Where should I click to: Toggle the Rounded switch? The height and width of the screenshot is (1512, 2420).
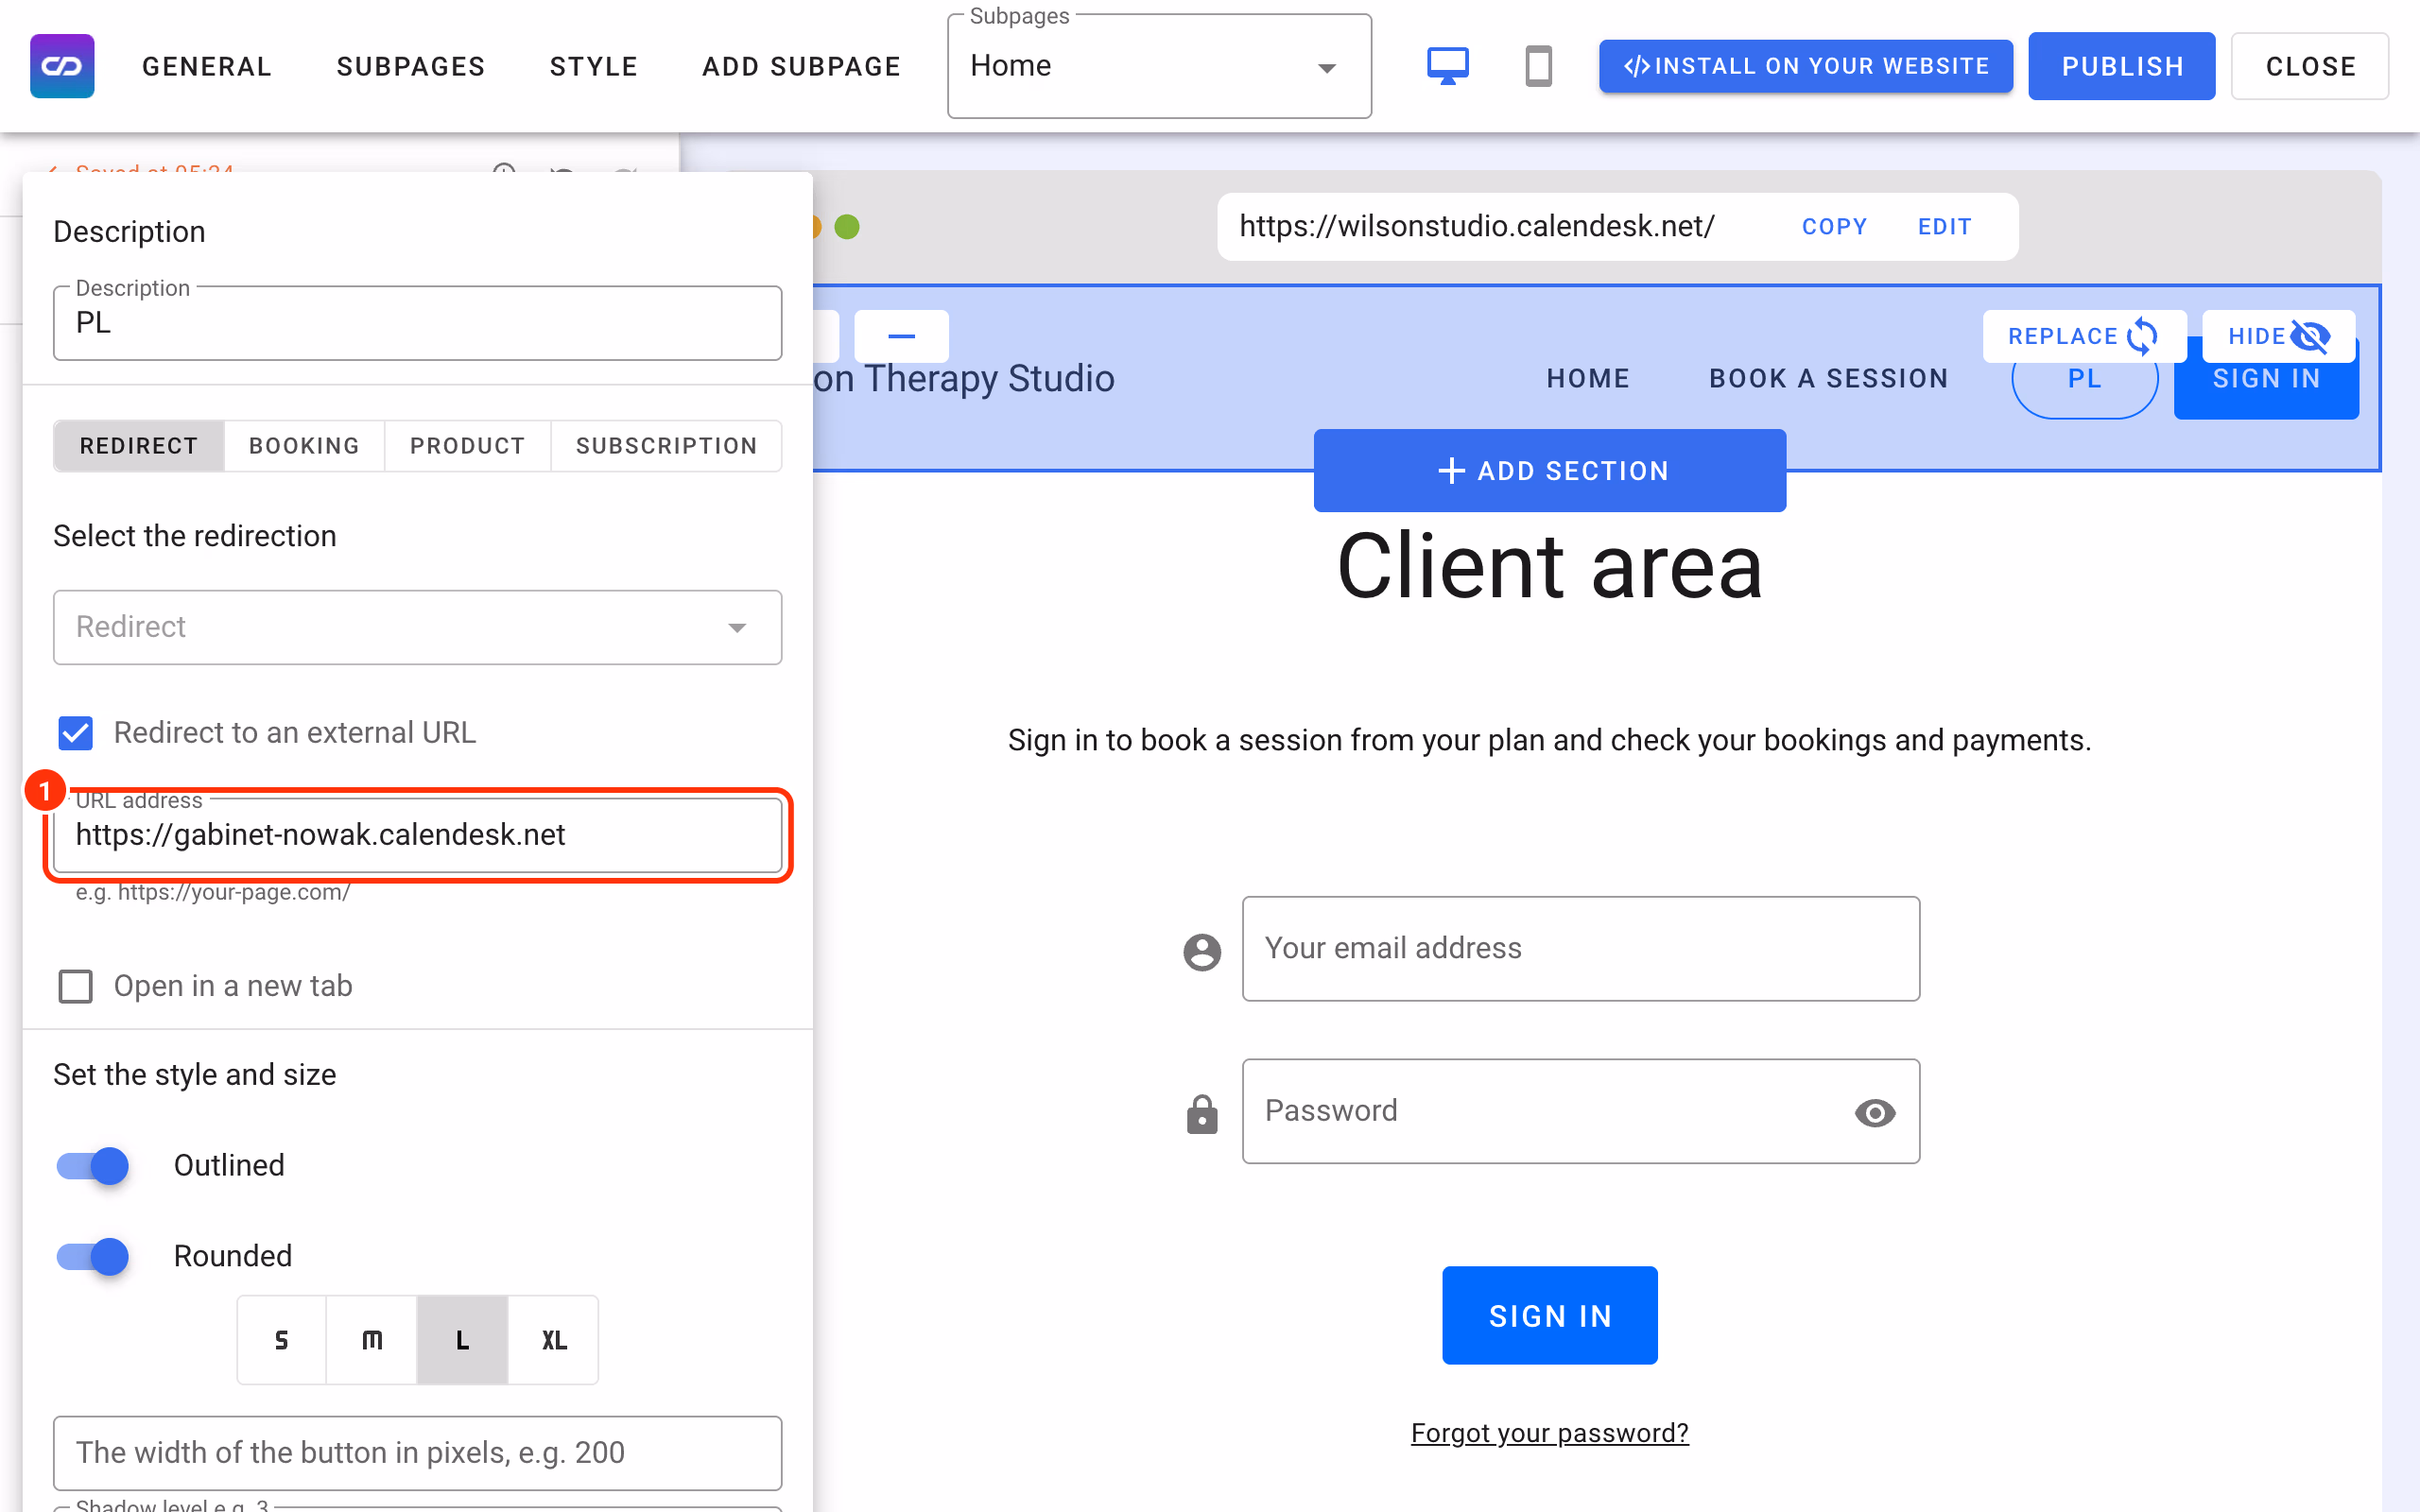click(x=93, y=1256)
